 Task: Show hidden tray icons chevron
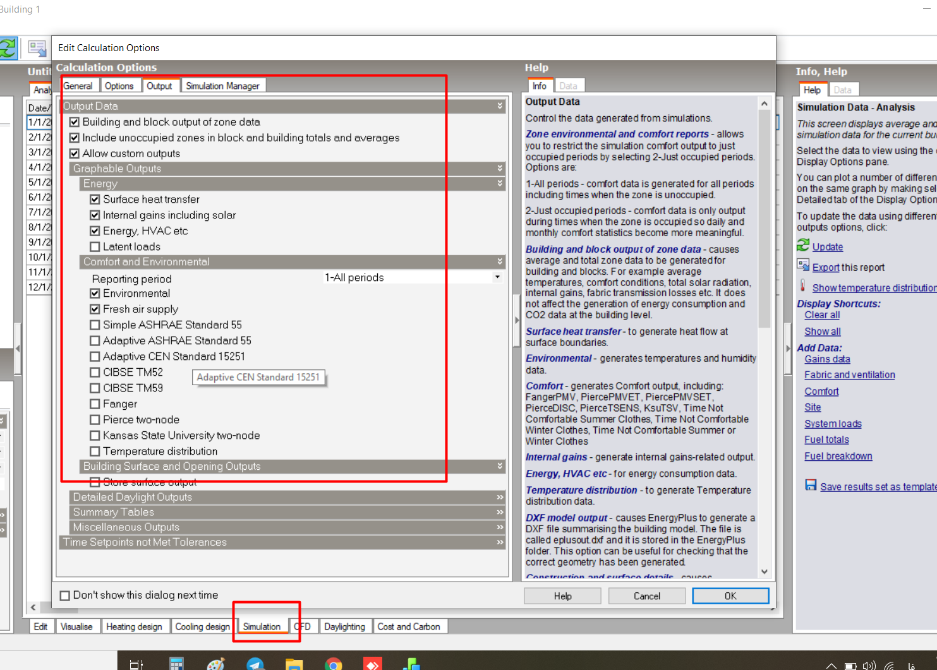click(x=831, y=666)
